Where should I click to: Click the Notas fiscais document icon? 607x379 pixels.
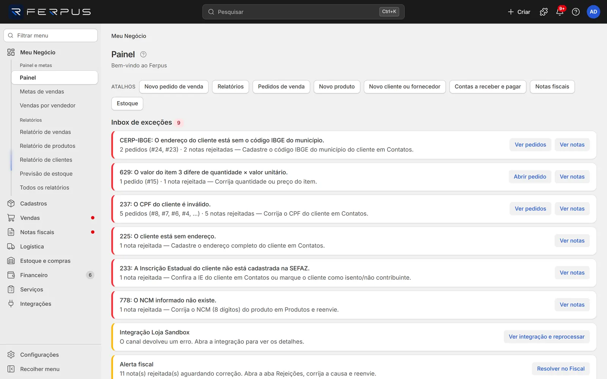point(11,232)
